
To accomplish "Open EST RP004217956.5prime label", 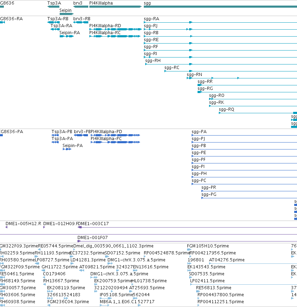I will (x=213, y=253).
